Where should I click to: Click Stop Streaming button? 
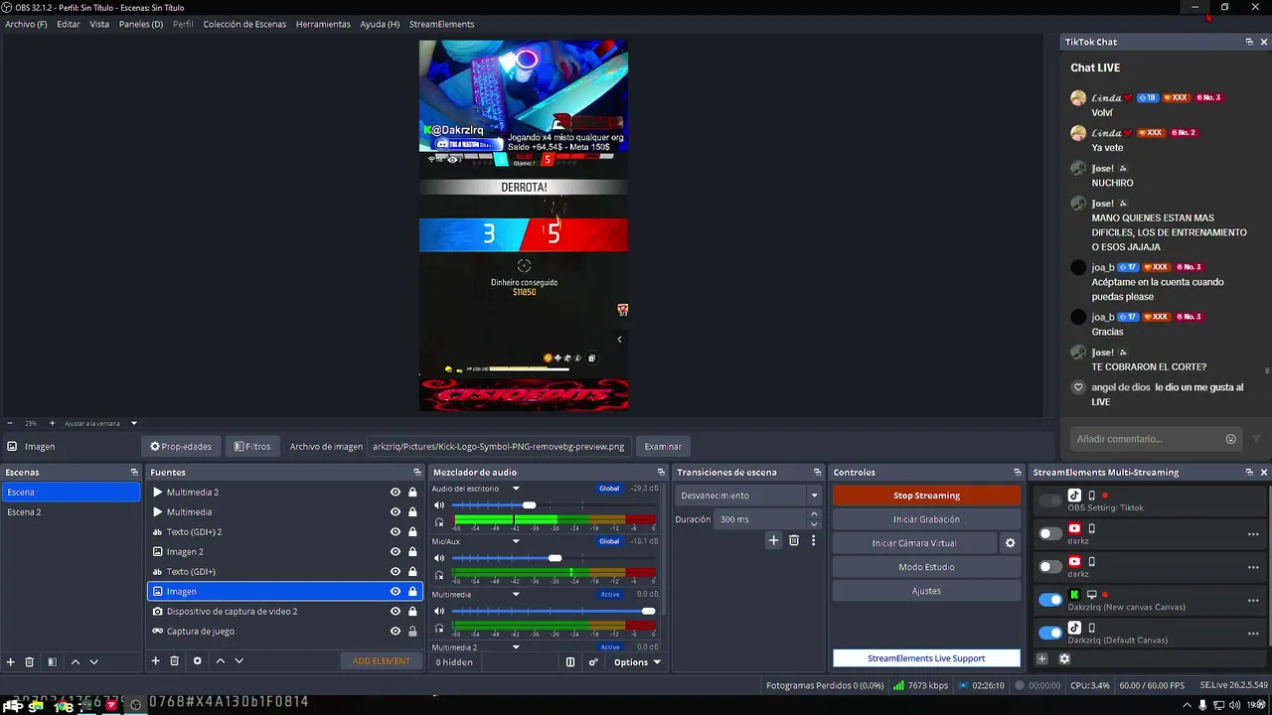926,496
